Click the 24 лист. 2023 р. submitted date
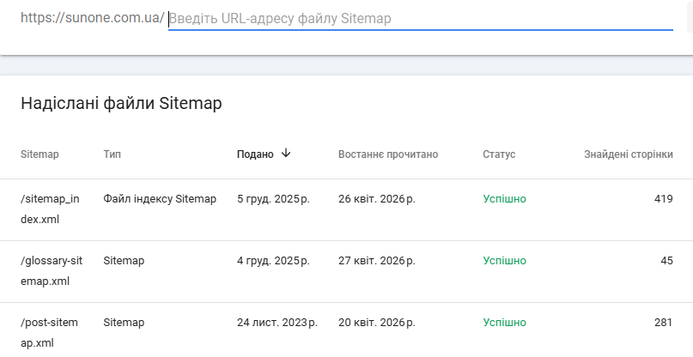The image size is (693, 357). click(277, 323)
